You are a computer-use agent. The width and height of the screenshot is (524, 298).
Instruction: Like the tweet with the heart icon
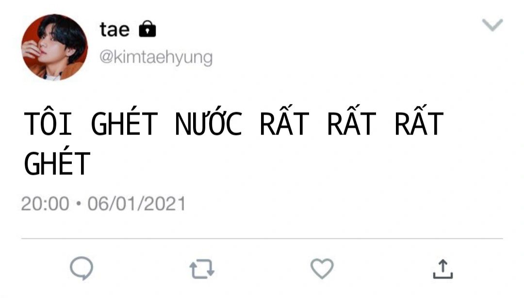pyautogui.click(x=322, y=268)
